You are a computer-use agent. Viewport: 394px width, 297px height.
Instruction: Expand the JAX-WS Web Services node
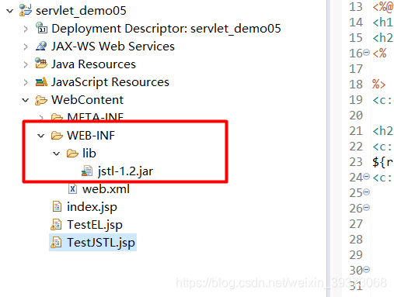(x=26, y=47)
